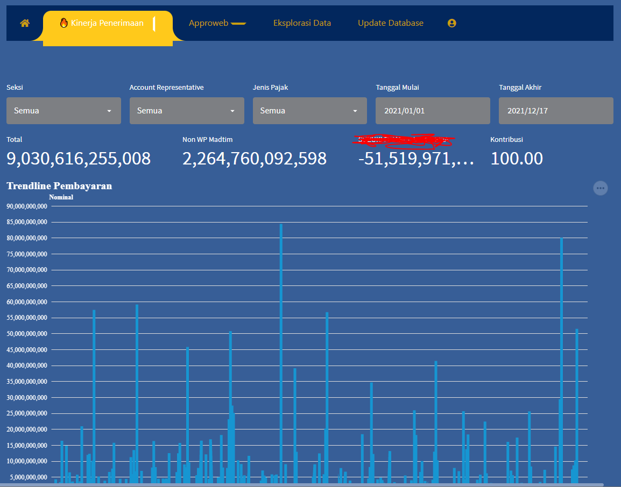Edit the Tanggal Mulai date field
This screenshot has width=621, height=487.
point(433,111)
